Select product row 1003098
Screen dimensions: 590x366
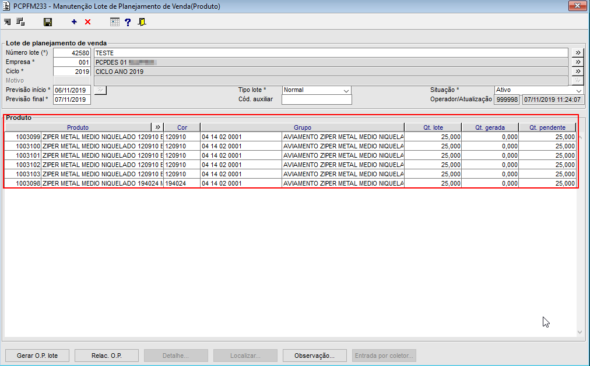290,183
